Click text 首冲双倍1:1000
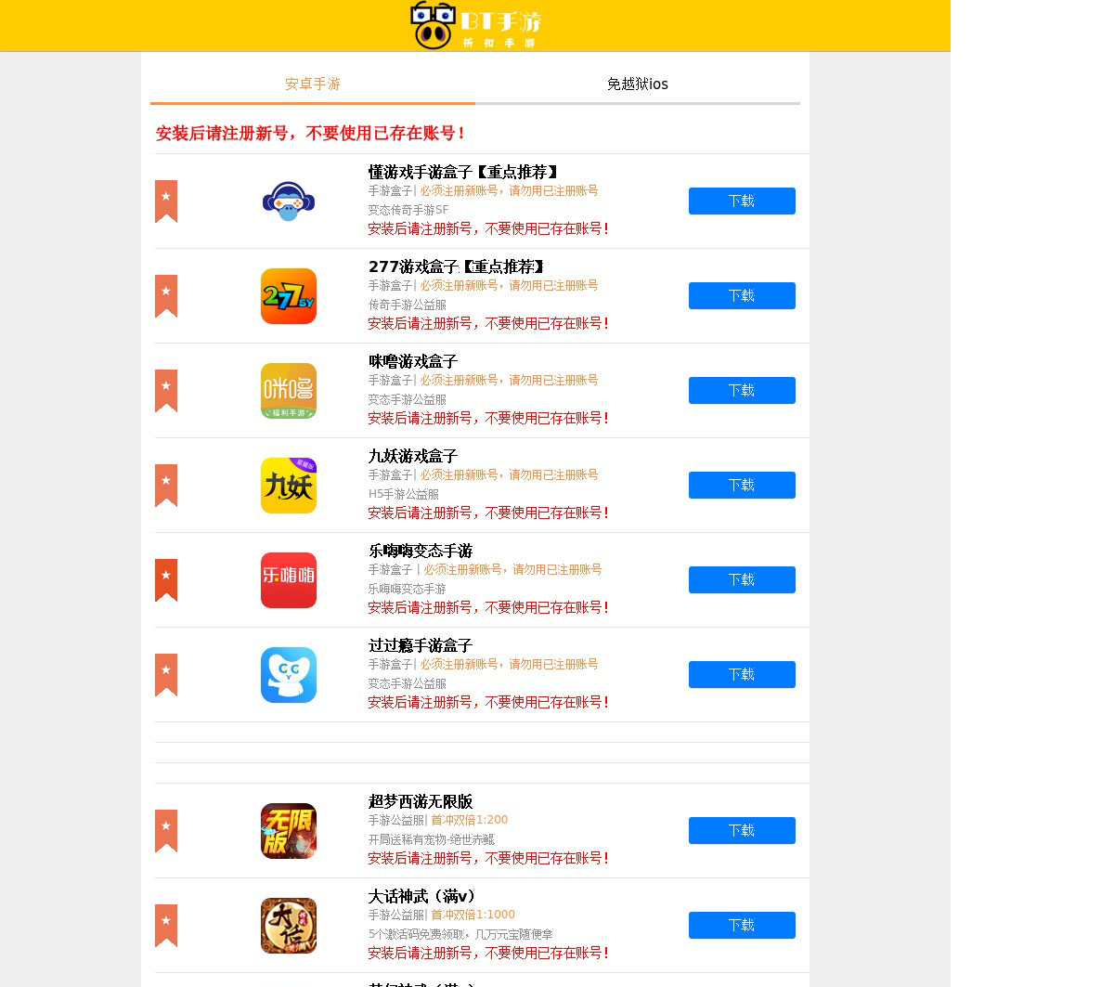The height and width of the screenshot is (987, 1114). pyautogui.click(x=473, y=915)
